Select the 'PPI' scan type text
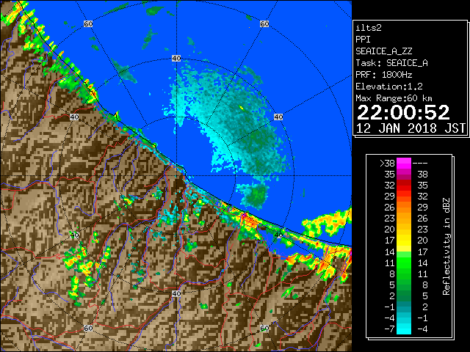 pyautogui.click(x=363, y=40)
